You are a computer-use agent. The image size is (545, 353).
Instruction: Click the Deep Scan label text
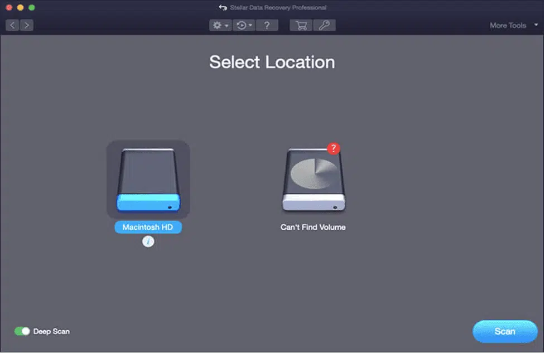(51, 331)
